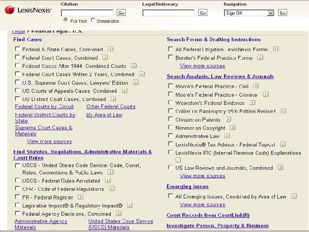Screen dimensions: 309x232
Task: Click Go button next to Legal Dictionary field
Action: coord(203,13)
